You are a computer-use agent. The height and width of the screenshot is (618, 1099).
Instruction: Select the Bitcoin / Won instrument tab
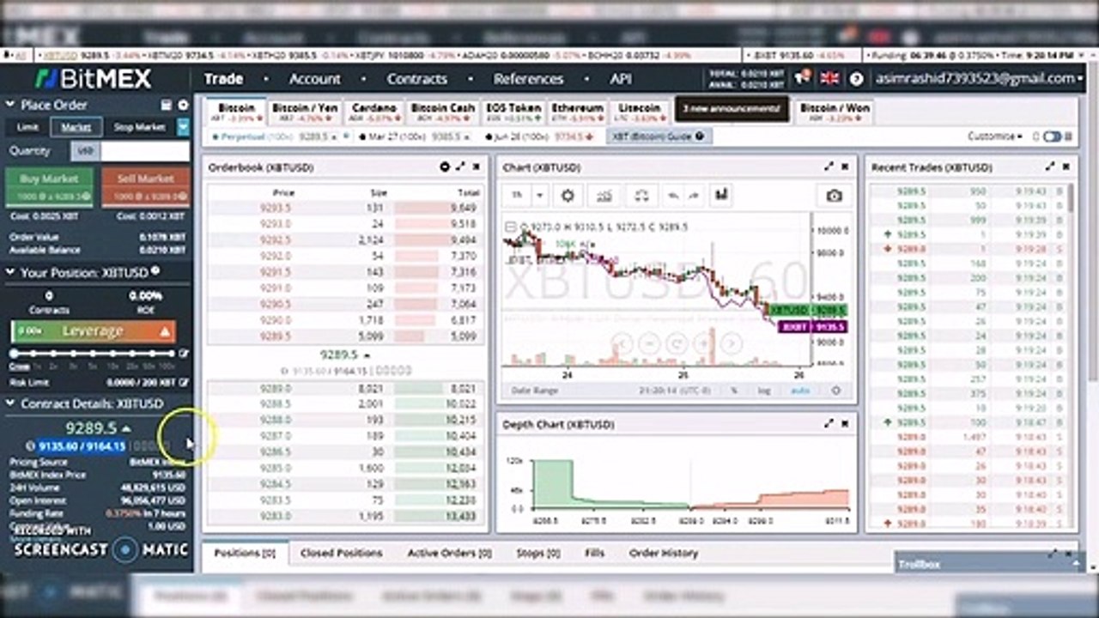pyautogui.click(x=835, y=112)
